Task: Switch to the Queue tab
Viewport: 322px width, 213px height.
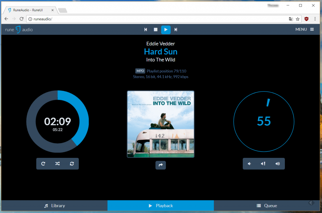Action: tap(267, 205)
